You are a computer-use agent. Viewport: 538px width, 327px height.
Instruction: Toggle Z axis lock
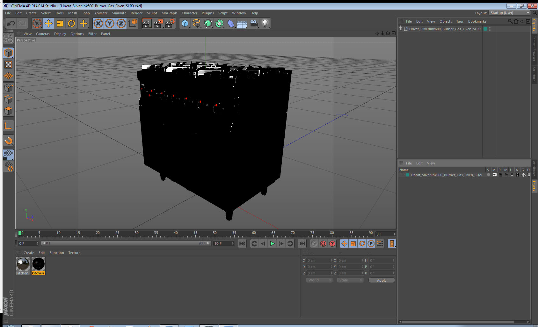tap(121, 23)
